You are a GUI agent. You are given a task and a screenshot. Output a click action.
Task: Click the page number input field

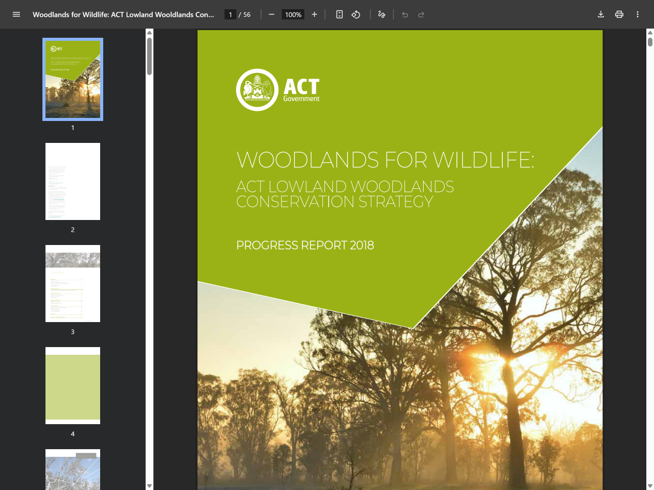click(x=229, y=14)
